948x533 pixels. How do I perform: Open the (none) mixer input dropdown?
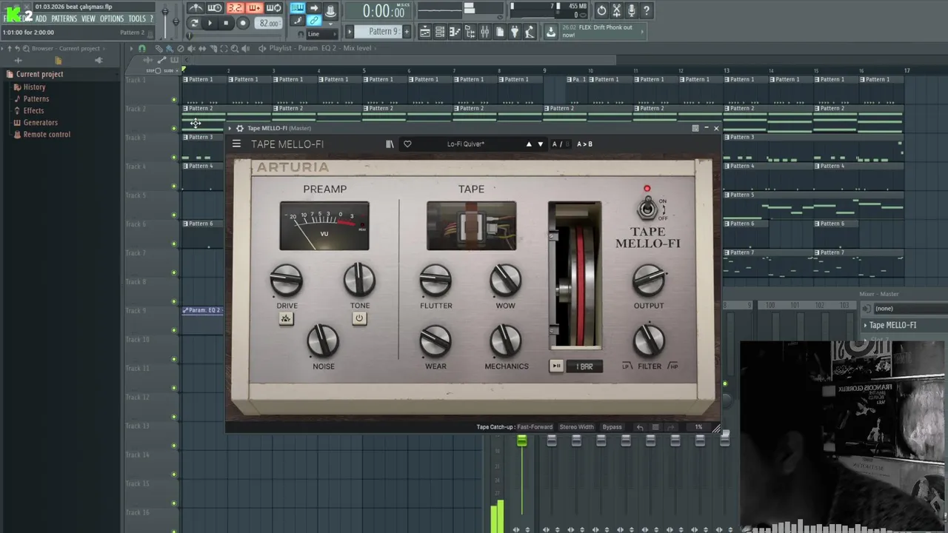tap(909, 308)
